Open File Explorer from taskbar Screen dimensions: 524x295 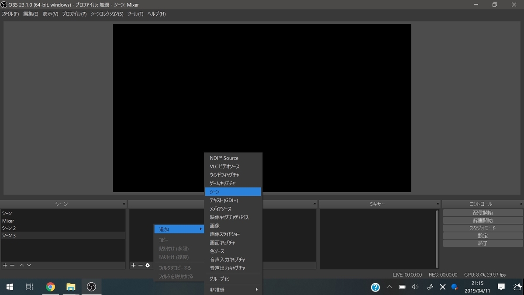point(71,287)
